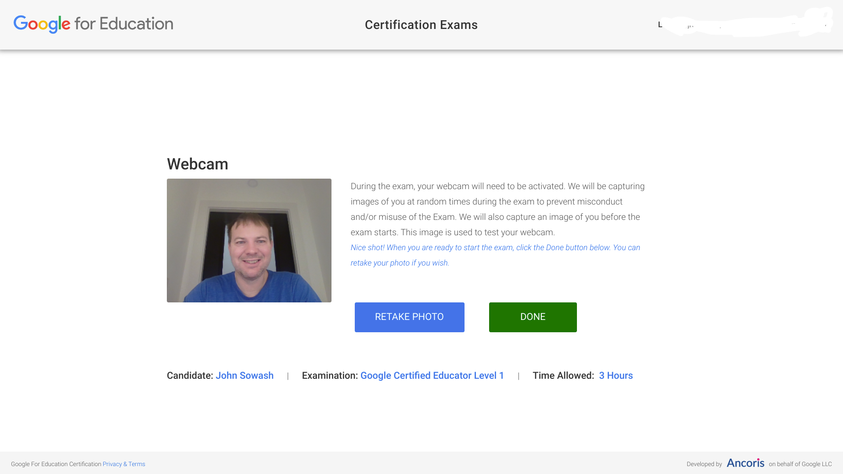Click the Ancoris logo in footer
The width and height of the screenshot is (843, 474).
coord(745,463)
